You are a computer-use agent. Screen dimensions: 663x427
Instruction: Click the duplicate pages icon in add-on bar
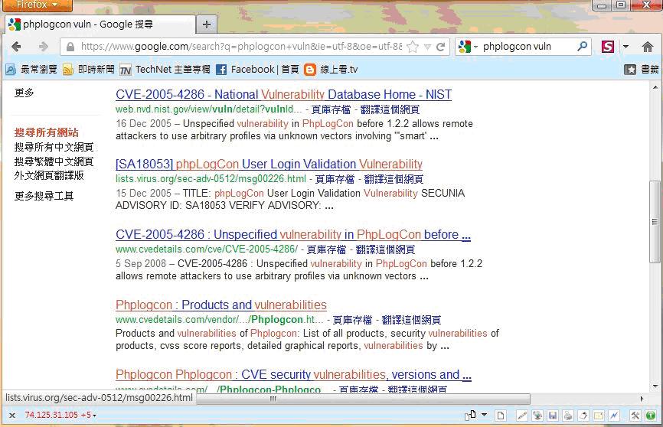pos(470,416)
